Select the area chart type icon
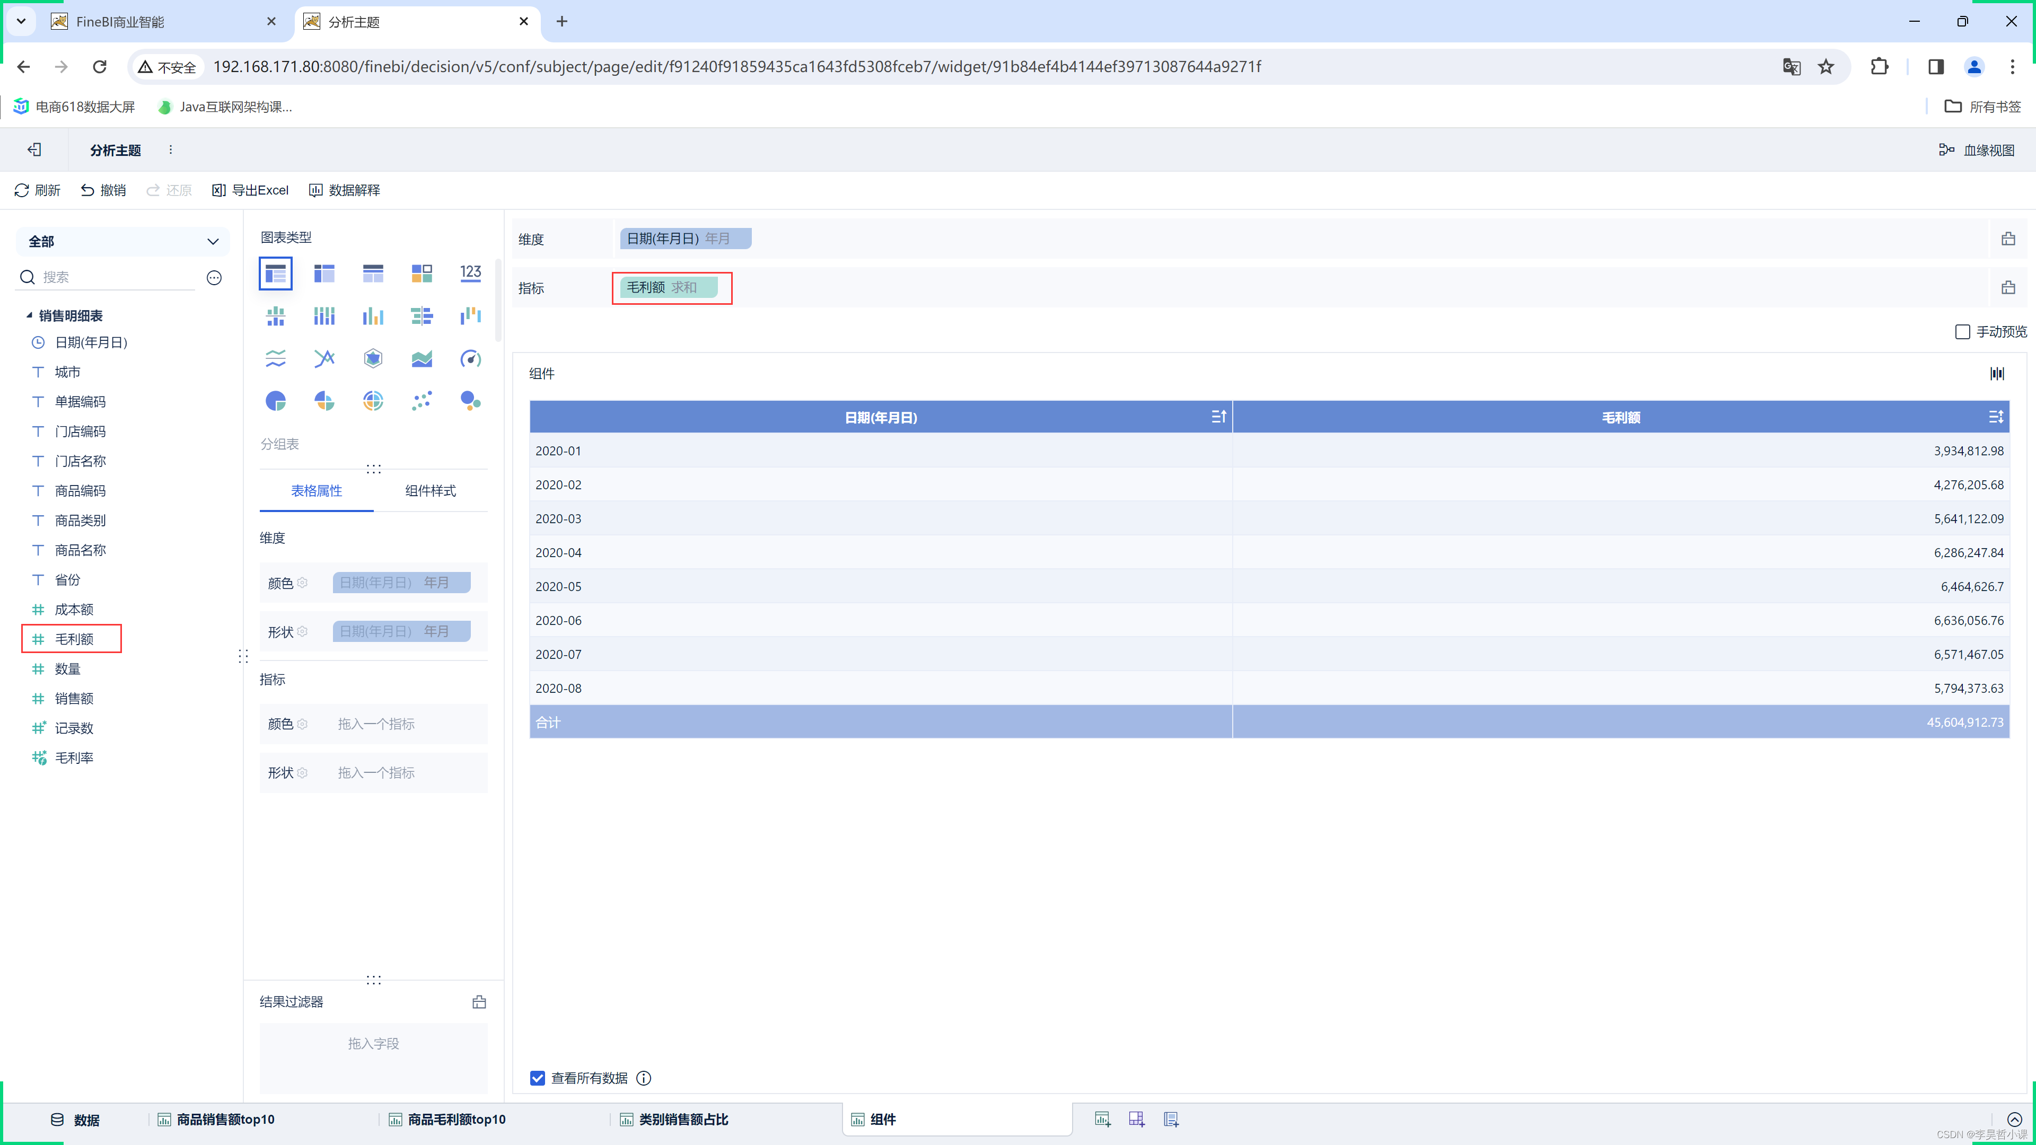 [x=422, y=359]
